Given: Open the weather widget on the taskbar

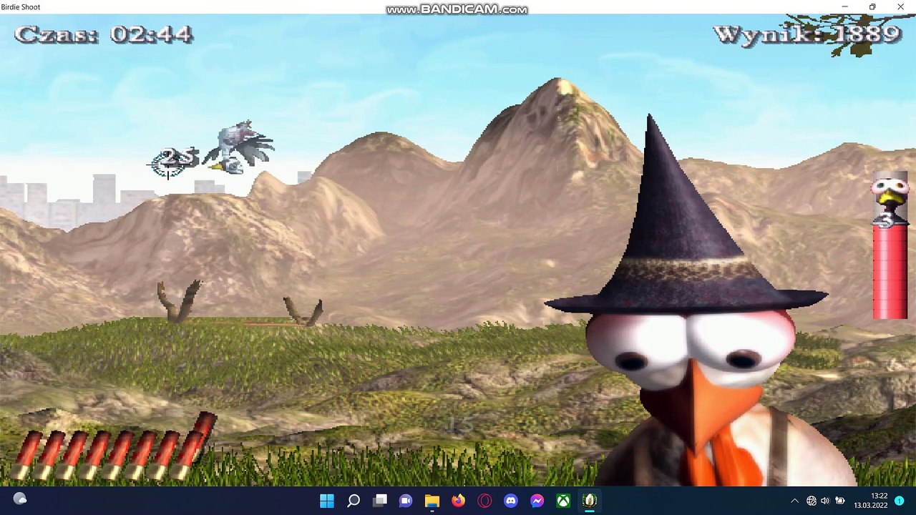Looking at the screenshot, I should pos(20,499).
